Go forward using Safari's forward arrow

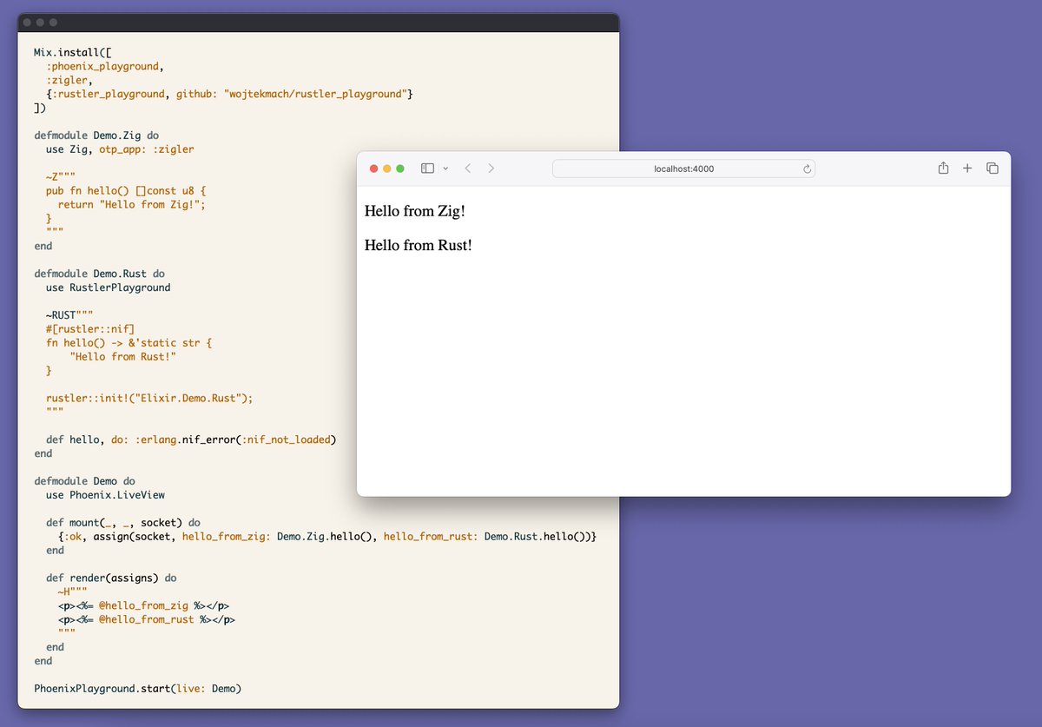coord(491,169)
